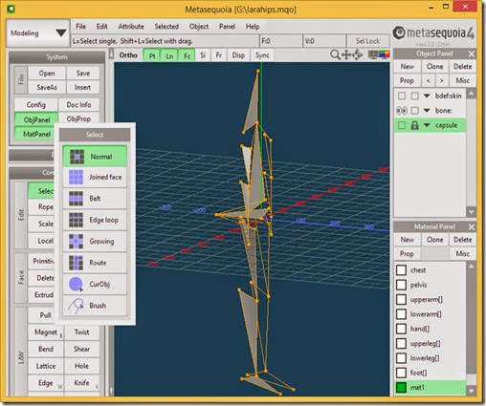Click the SaveAs button
This screenshot has width=486, height=406.
47,87
